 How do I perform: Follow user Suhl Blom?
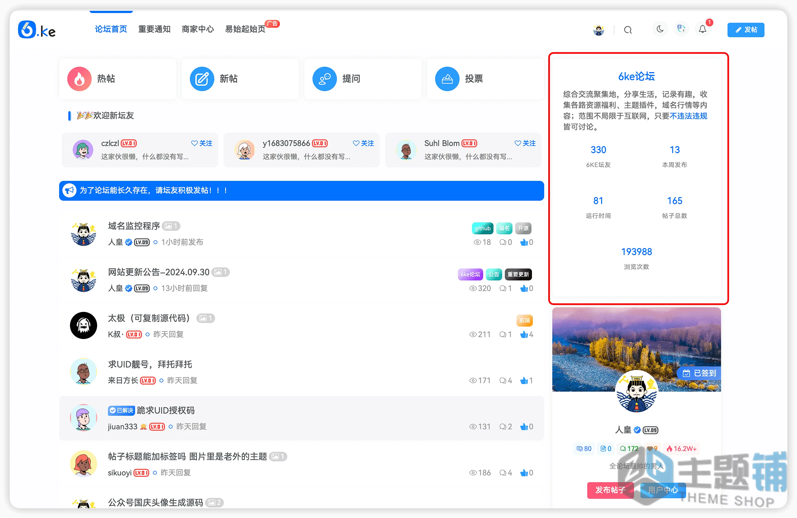pos(525,143)
